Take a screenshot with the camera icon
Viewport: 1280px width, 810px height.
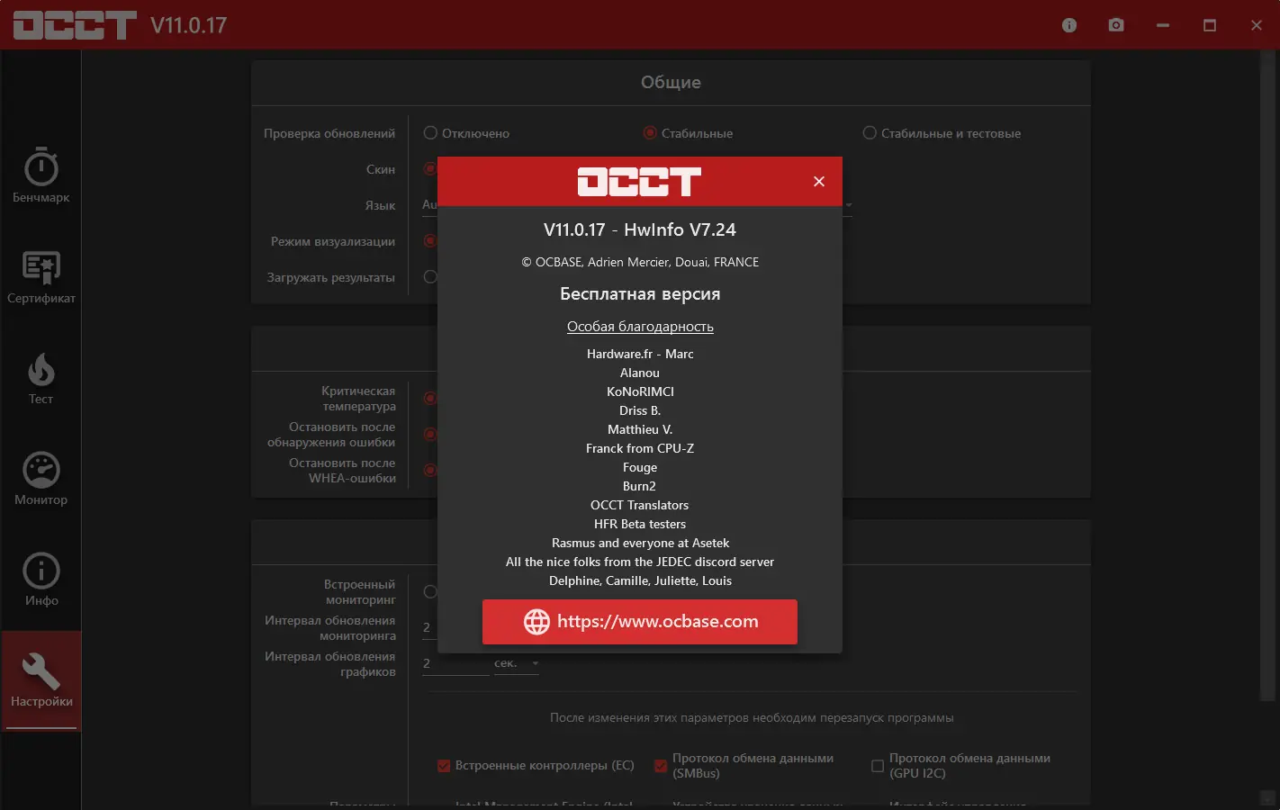(1116, 25)
